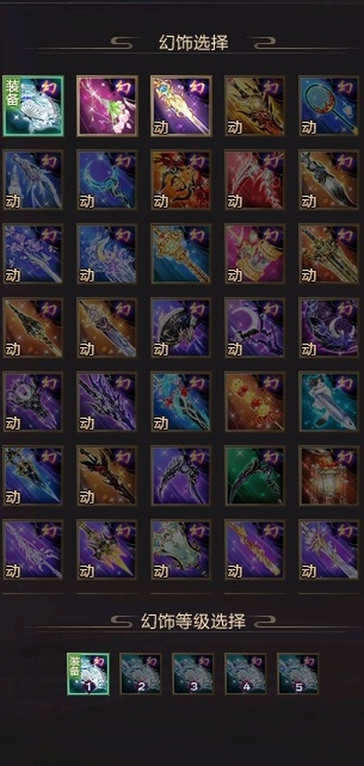Choose the flaming golden sword skin
364x766 pixels.
181,106
